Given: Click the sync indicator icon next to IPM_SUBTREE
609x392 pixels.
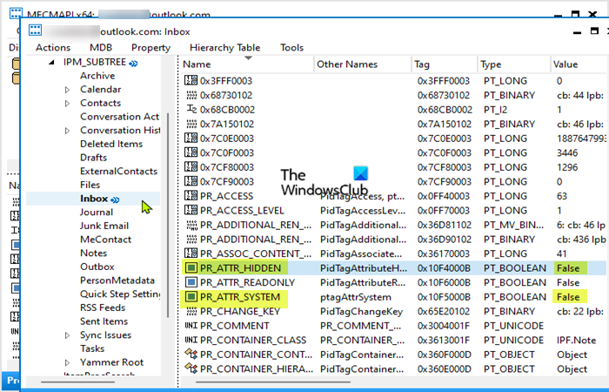Looking at the screenshot, I should click(x=133, y=64).
